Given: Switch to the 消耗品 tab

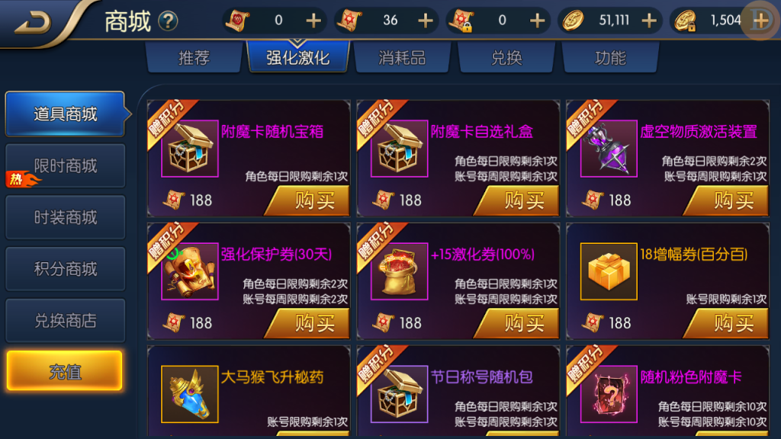Looking at the screenshot, I should tap(402, 58).
